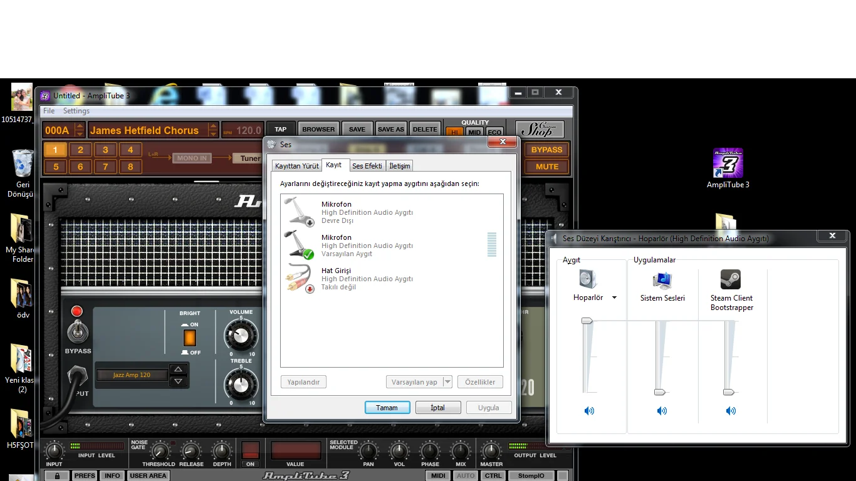The width and height of the screenshot is (856, 481).
Task: Open the Varsayılan yap dropdown arrow
Action: tap(447, 382)
